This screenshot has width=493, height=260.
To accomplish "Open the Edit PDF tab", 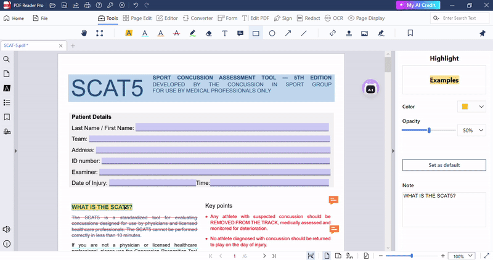I will (256, 18).
